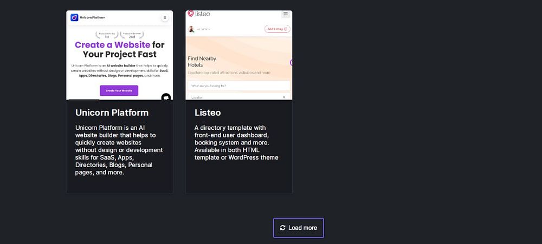Open hamburger menu in Listeo preview
This screenshot has width=542, height=244.
click(x=286, y=14)
